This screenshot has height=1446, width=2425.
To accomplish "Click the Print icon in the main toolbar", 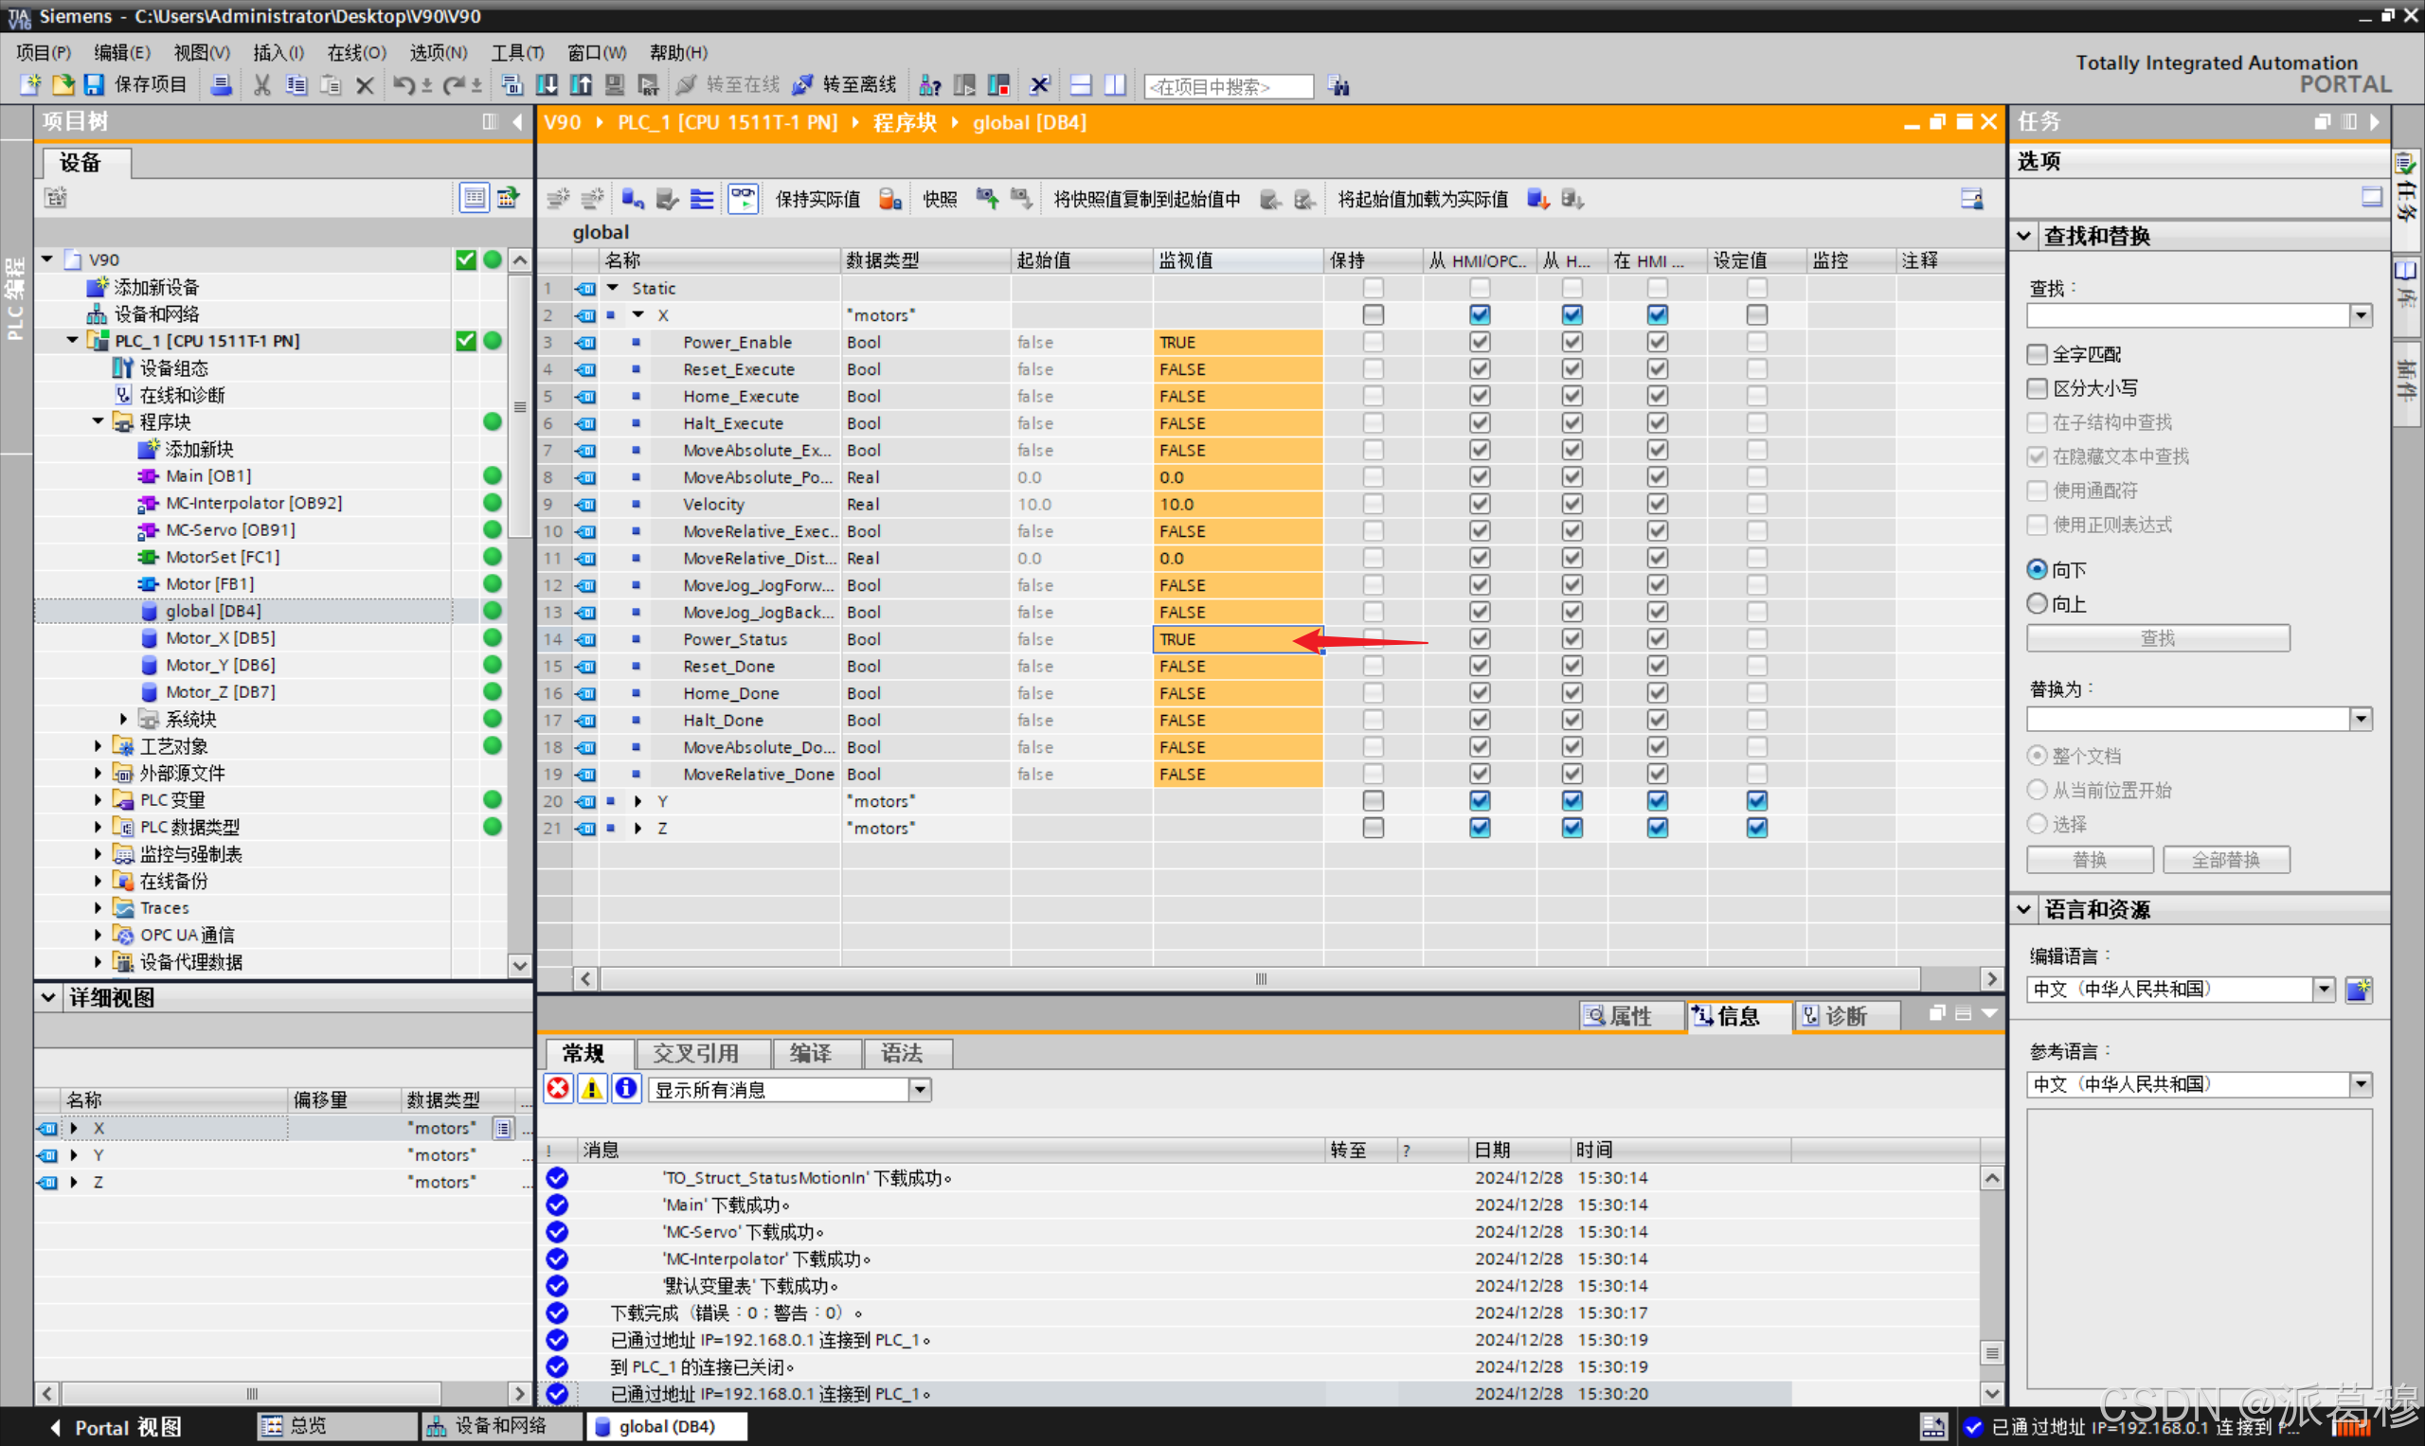I will coord(222,86).
